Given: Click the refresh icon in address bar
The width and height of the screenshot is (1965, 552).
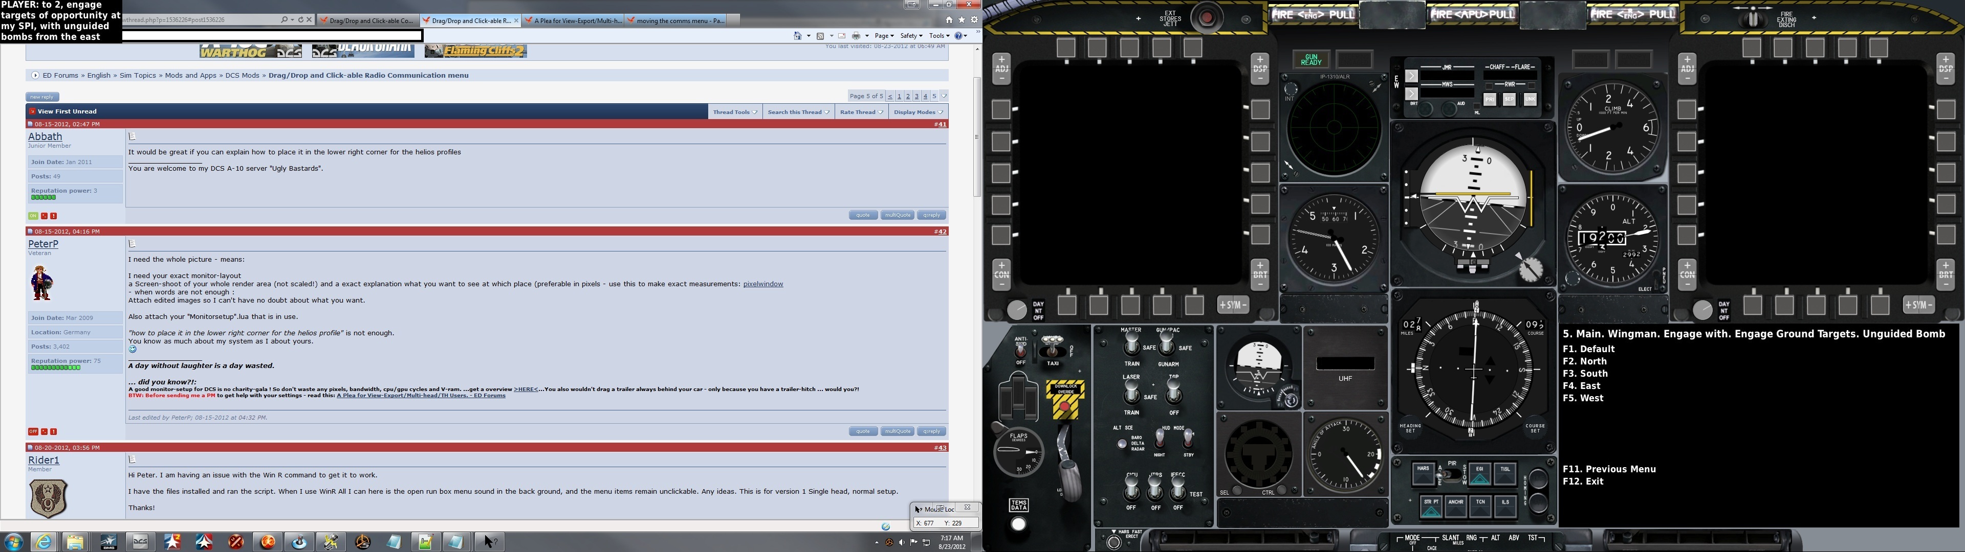Looking at the screenshot, I should (x=300, y=20).
